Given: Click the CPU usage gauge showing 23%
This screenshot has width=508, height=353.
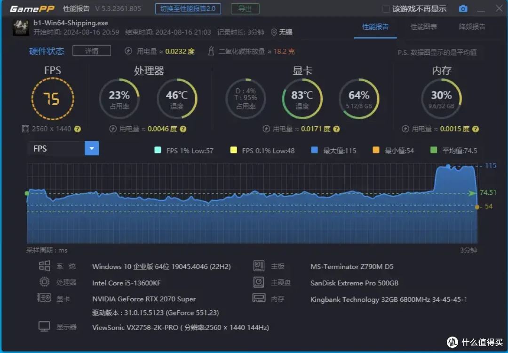Looking at the screenshot, I should pyautogui.click(x=119, y=99).
